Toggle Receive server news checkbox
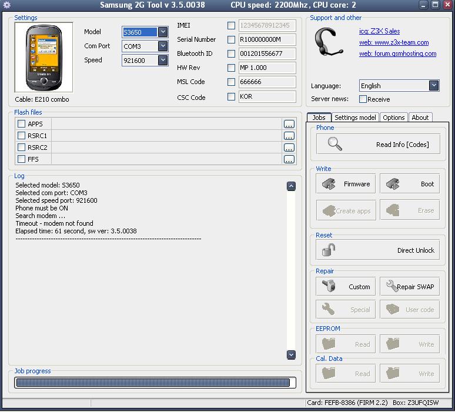This screenshot has height=412, width=455. point(363,99)
